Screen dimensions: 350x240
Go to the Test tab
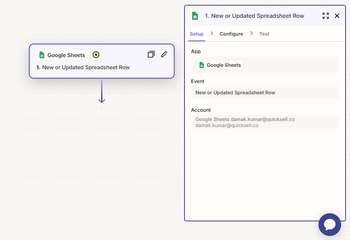(x=264, y=34)
